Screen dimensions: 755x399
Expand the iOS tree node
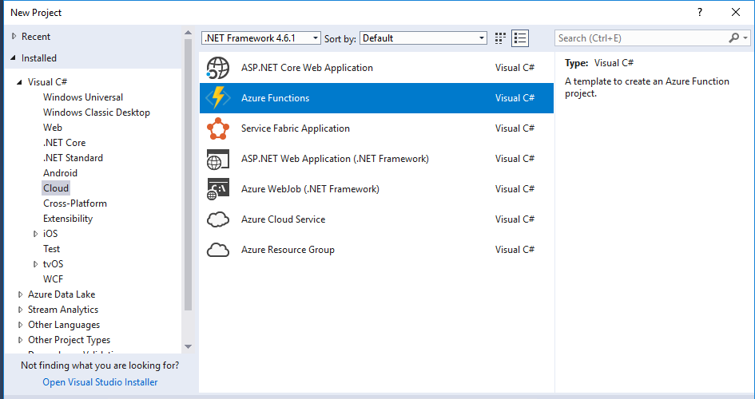tap(35, 234)
